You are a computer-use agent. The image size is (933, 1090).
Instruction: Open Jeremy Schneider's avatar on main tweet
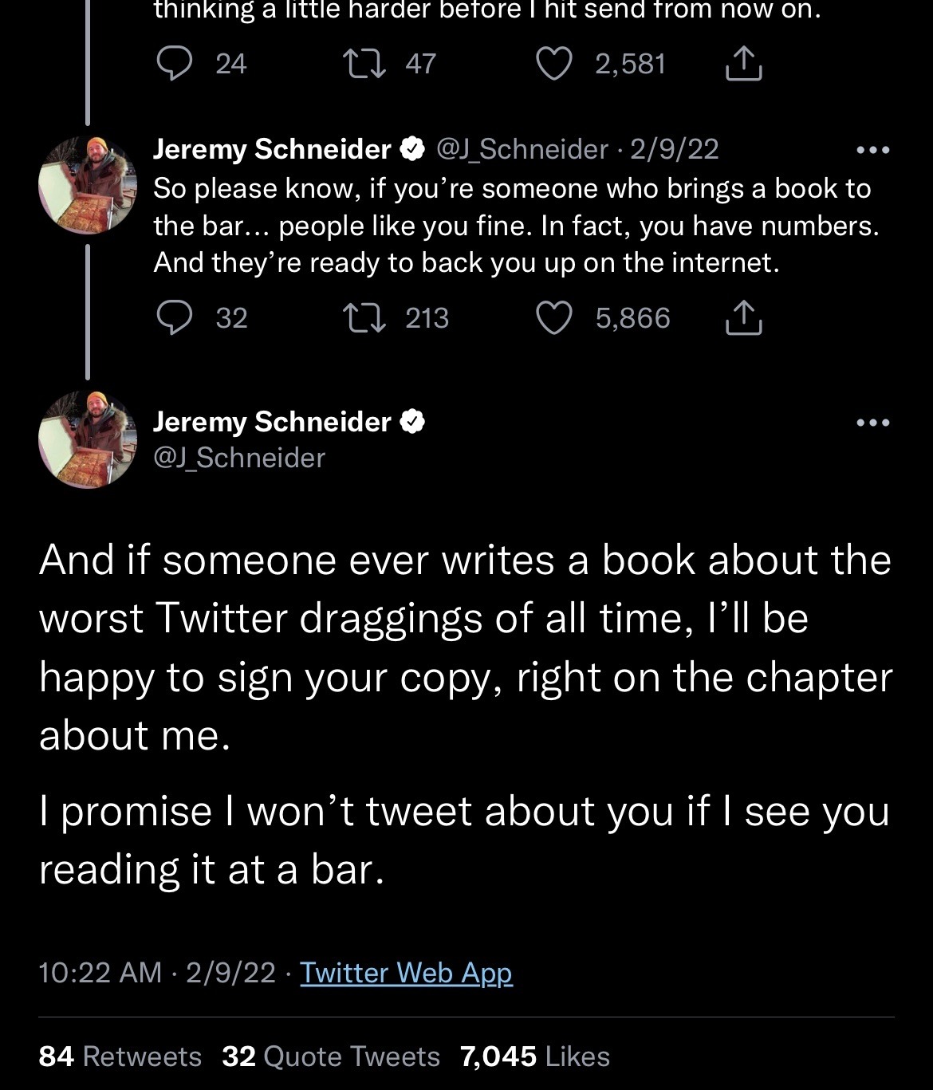pyautogui.click(x=88, y=439)
